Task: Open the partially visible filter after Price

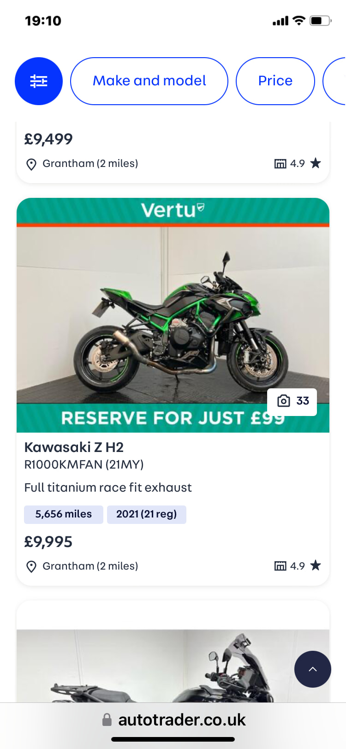Action: click(x=336, y=81)
